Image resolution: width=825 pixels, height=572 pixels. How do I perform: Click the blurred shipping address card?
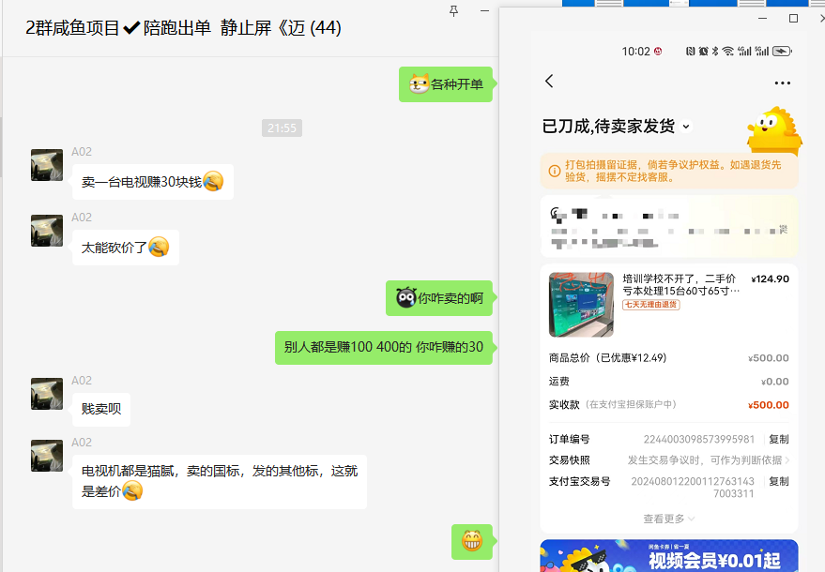(668, 226)
